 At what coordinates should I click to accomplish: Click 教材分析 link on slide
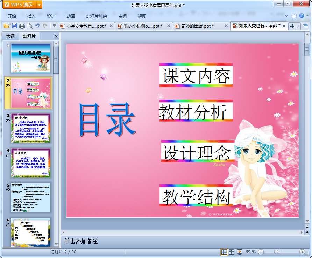(196, 111)
